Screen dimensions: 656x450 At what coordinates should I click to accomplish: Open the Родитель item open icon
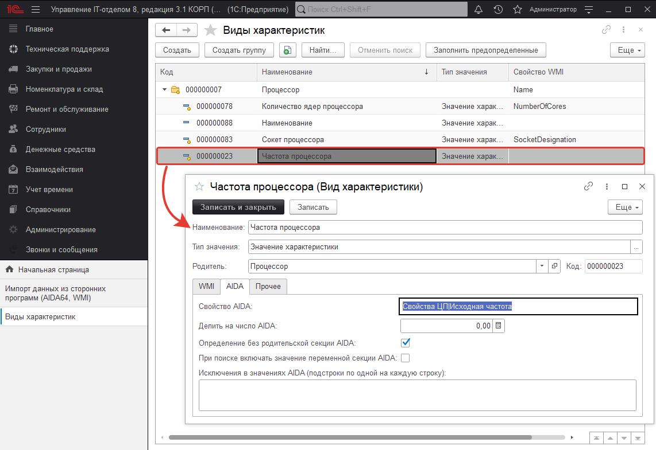(555, 266)
